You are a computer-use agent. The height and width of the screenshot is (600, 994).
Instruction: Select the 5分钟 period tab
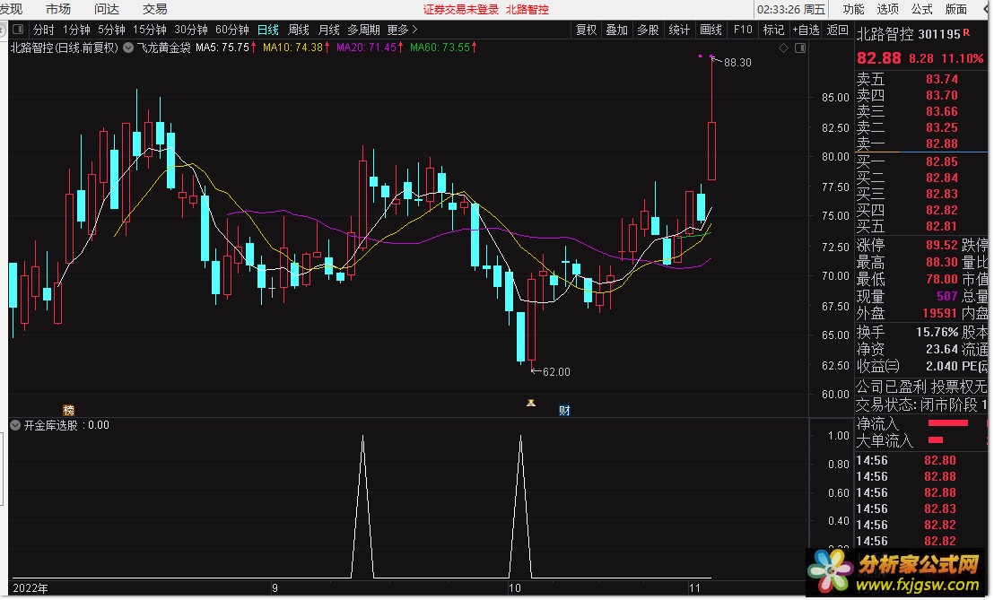click(111, 30)
